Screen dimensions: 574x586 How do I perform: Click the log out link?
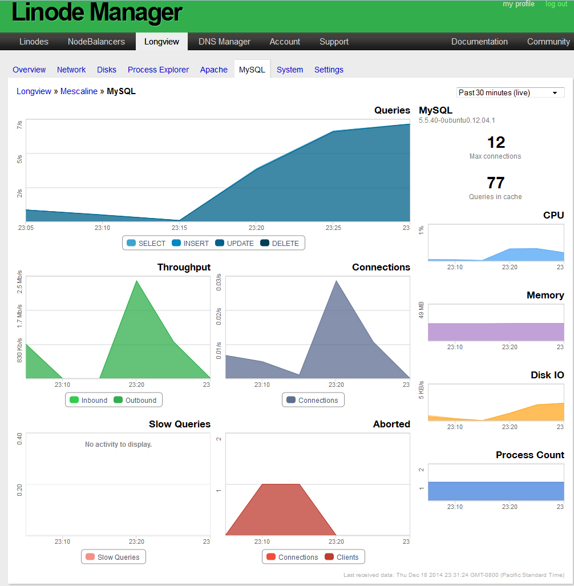click(x=556, y=4)
